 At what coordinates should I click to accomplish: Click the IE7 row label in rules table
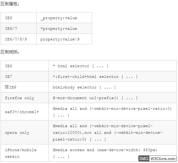9,77
